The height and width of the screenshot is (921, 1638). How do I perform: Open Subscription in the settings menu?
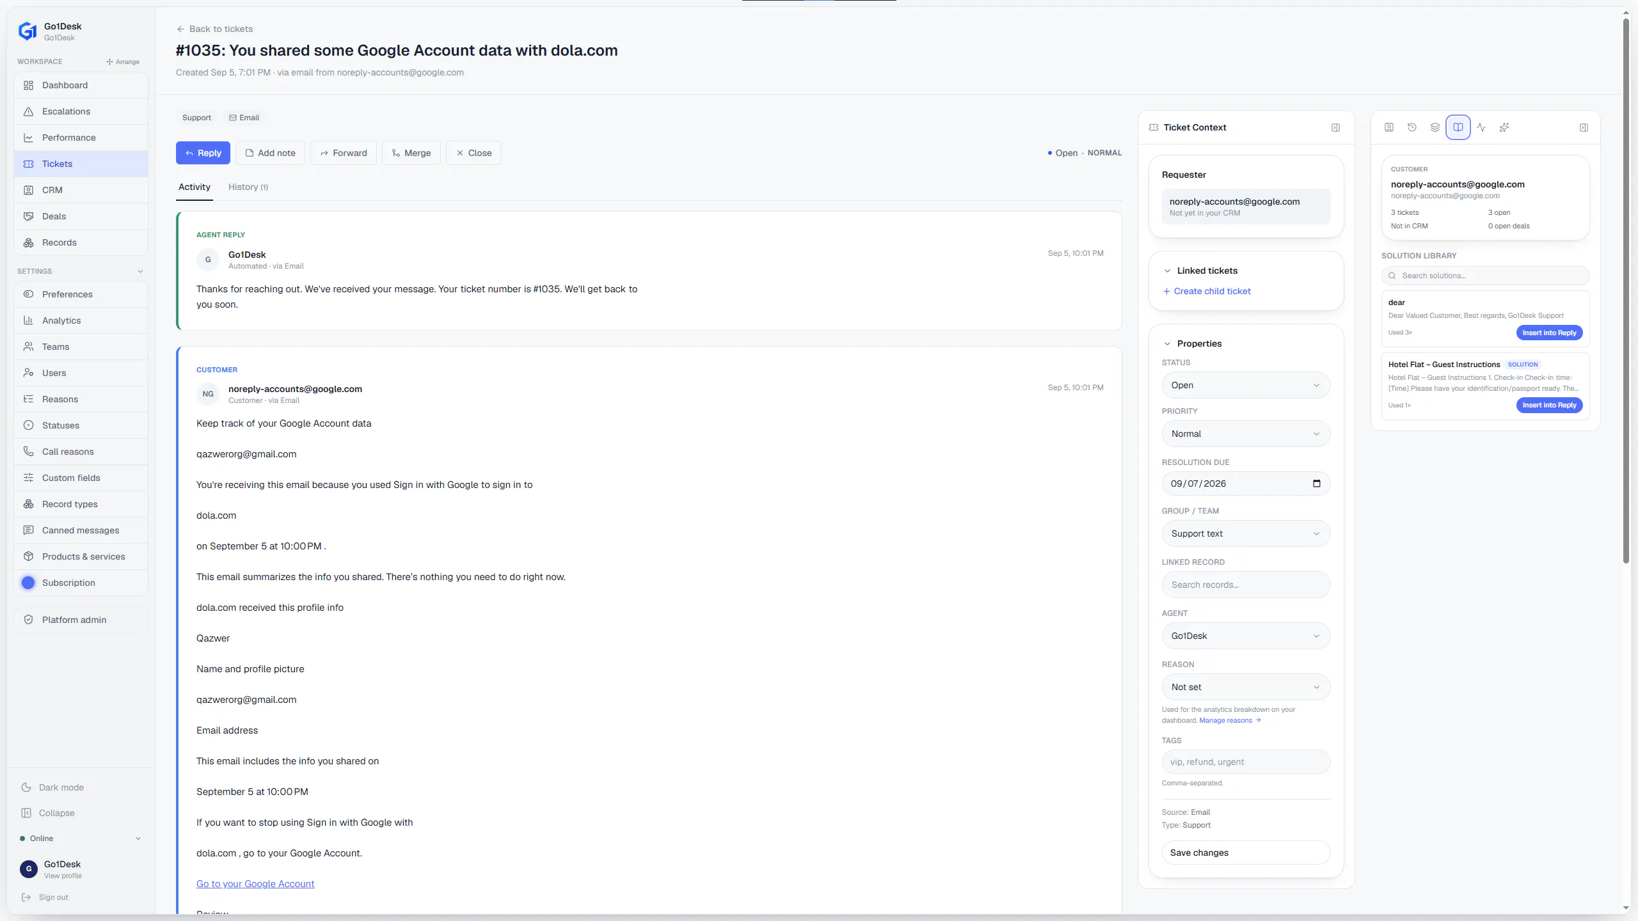tap(81, 583)
